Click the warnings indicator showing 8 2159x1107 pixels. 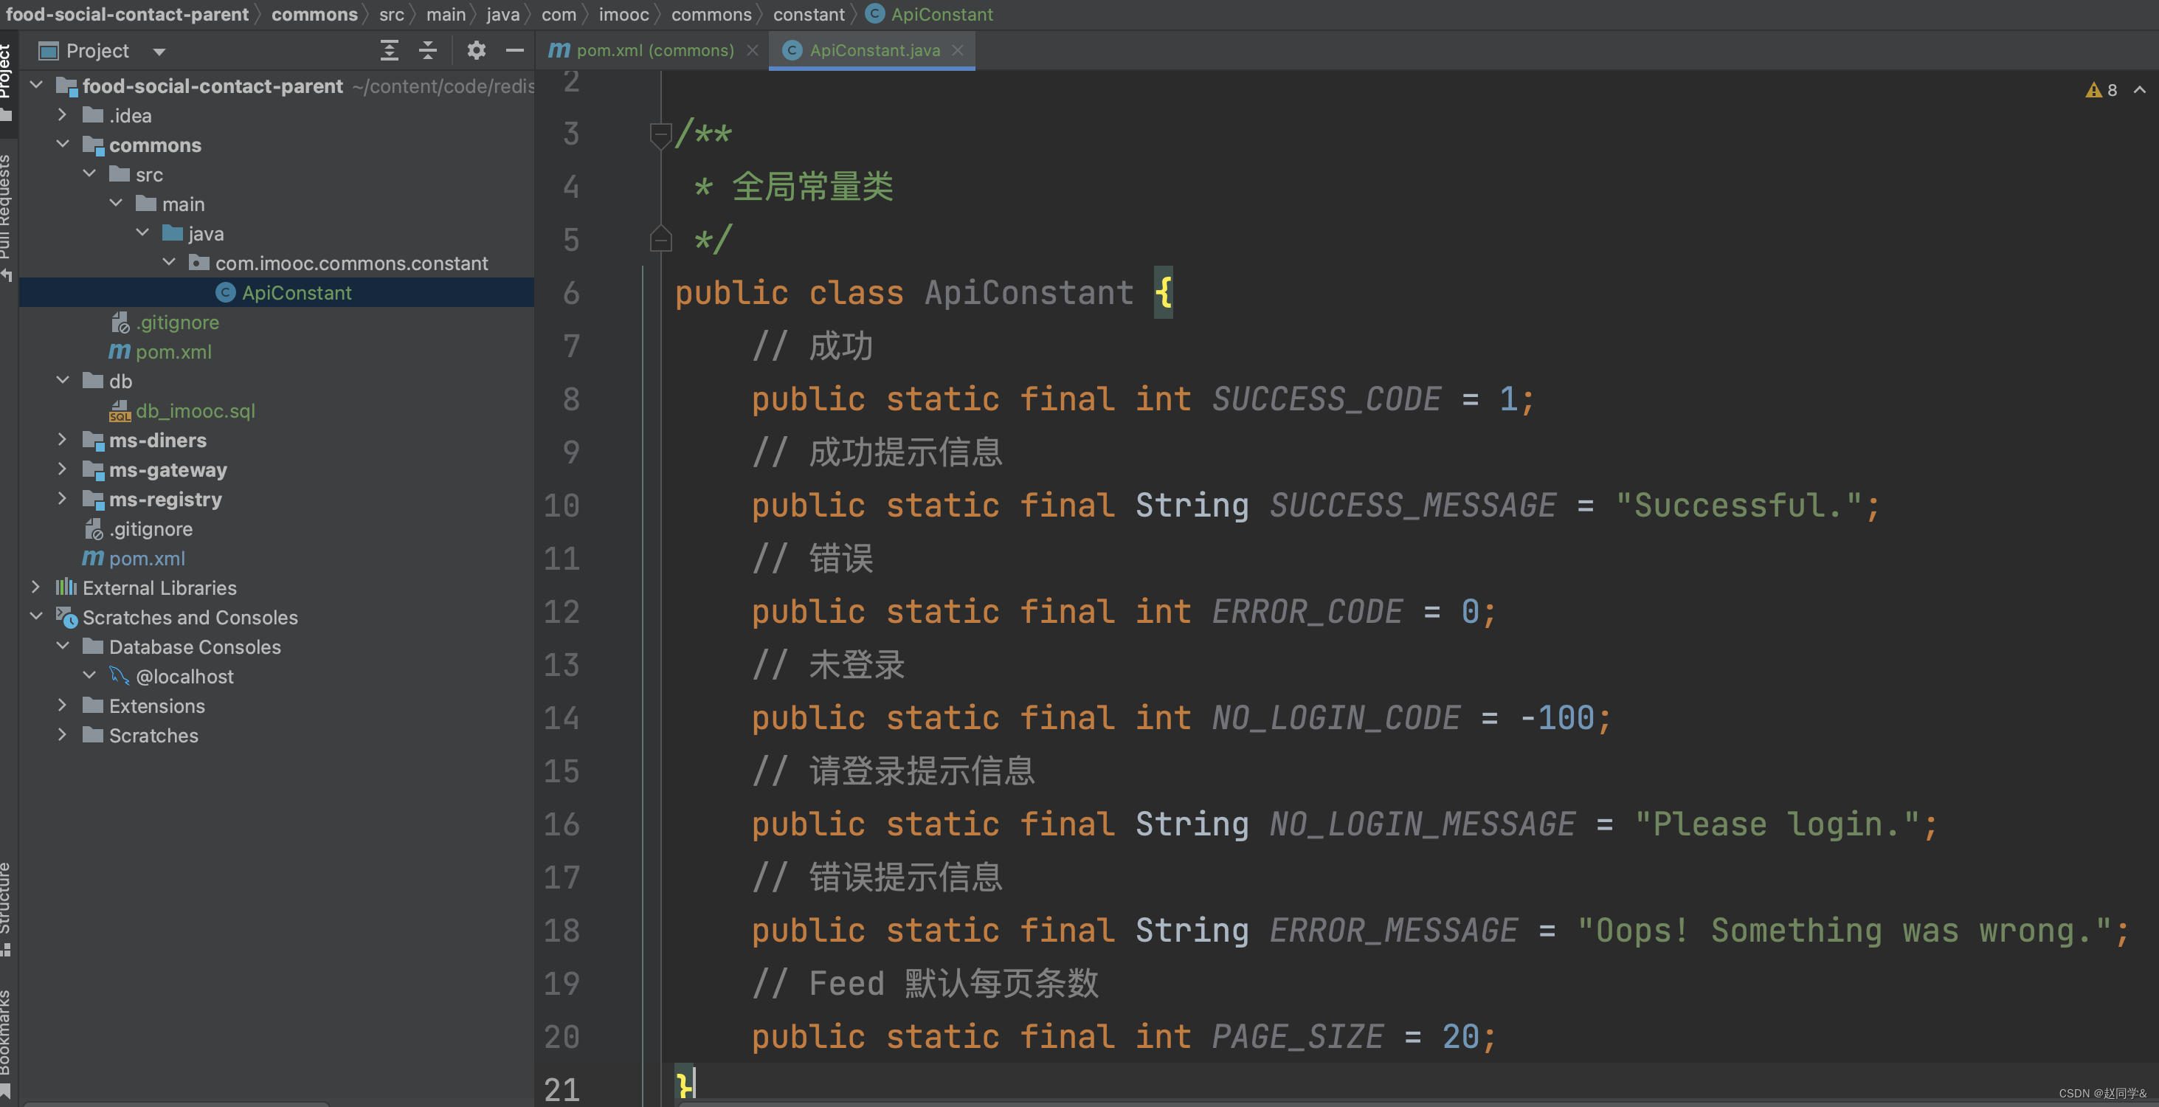[x=2102, y=89]
